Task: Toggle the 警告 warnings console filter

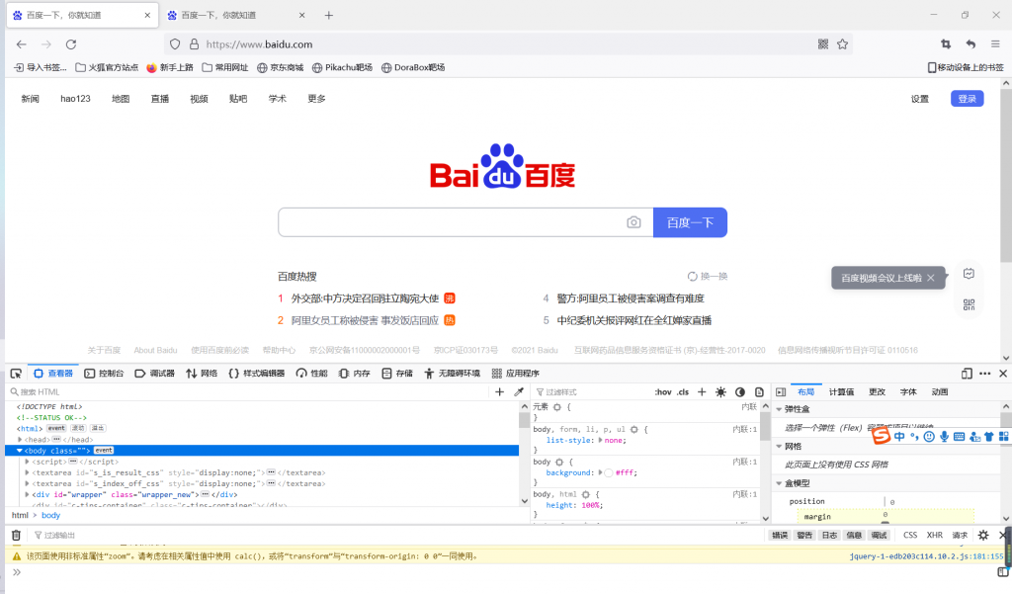Action: pyautogui.click(x=804, y=536)
